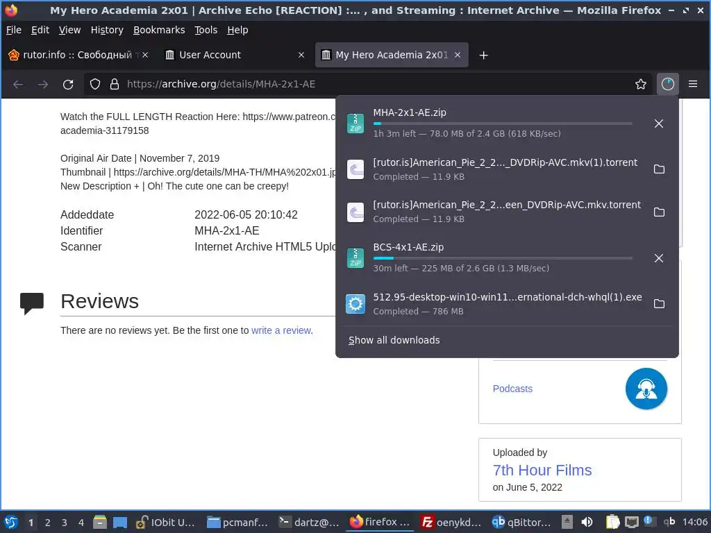The image size is (711, 533).
Task: Click the BCS-4x1-AE.zip file icon
Action: (x=355, y=258)
